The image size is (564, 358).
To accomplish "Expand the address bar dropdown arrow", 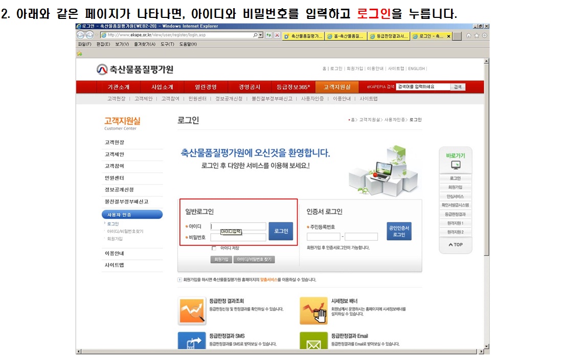I will click(x=261, y=35).
